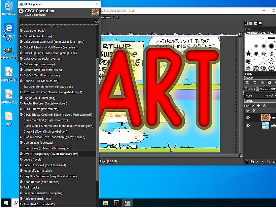The image size is (276, 208).
Task: Click the canvas zoom icon at ruler corner
Action: (241, 34)
